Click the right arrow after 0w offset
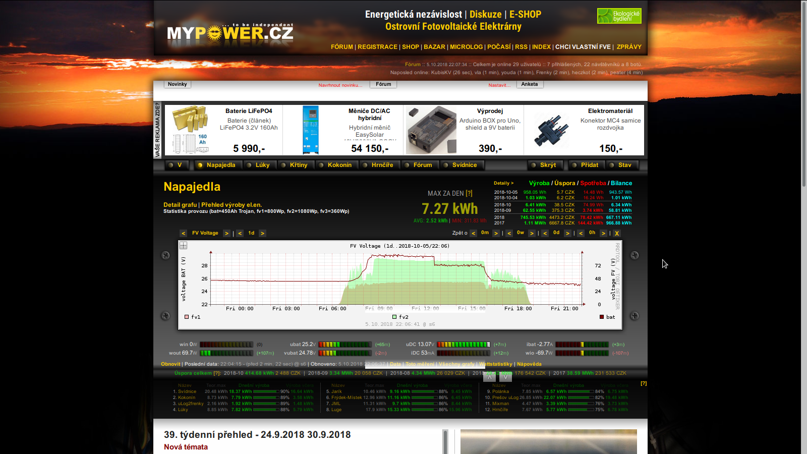Image resolution: width=807 pixels, height=454 pixels. pyautogui.click(x=532, y=233)
